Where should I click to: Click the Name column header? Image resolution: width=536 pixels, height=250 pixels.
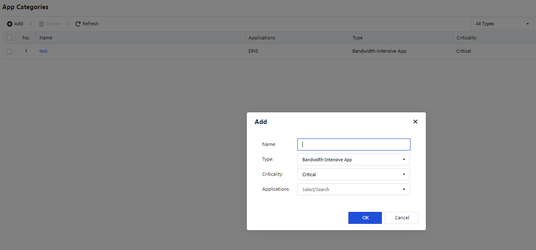coord(46,38)
